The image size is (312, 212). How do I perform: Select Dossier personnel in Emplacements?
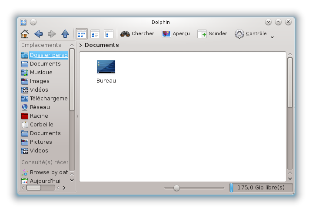(x=45, y=55)
